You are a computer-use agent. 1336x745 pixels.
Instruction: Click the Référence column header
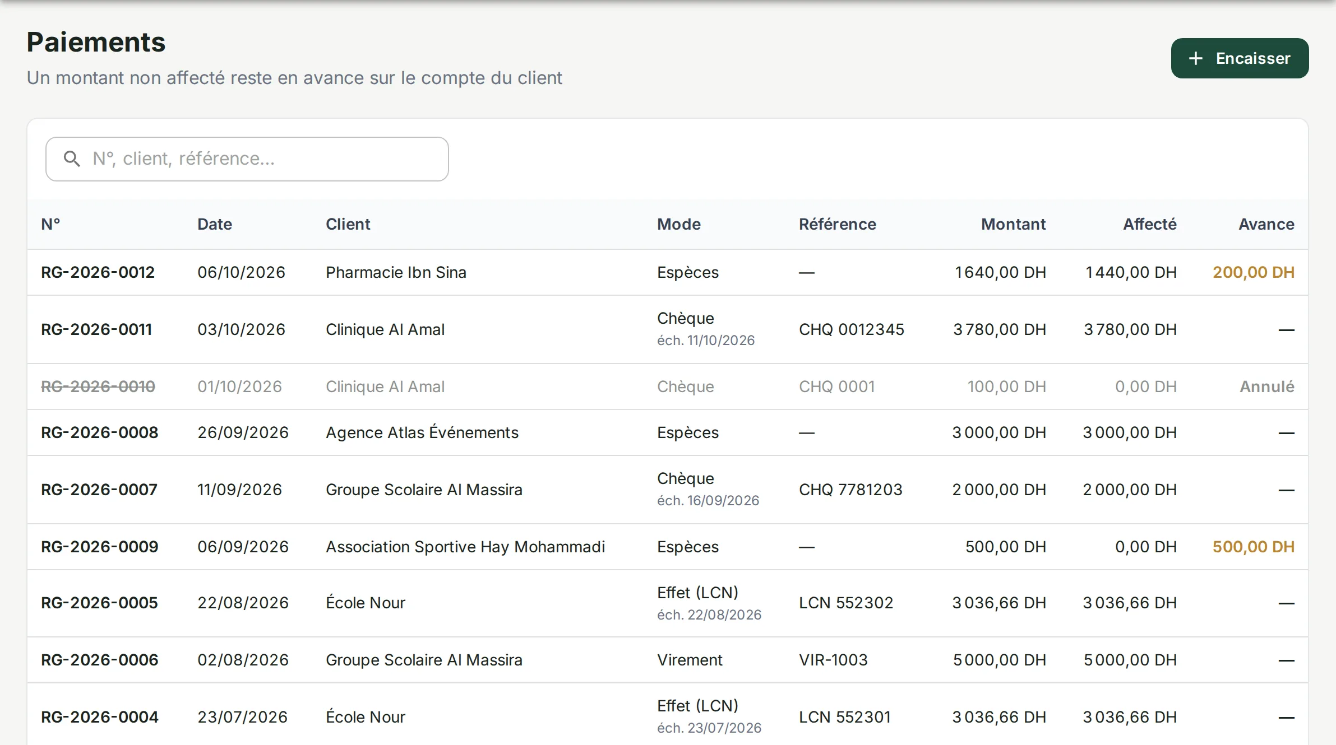pos(838,224)
